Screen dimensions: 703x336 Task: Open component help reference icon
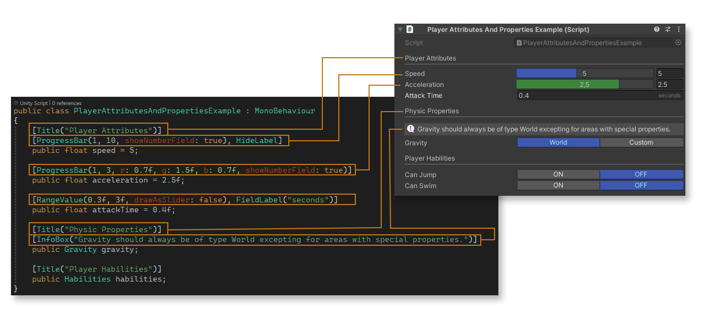(657, 30)
